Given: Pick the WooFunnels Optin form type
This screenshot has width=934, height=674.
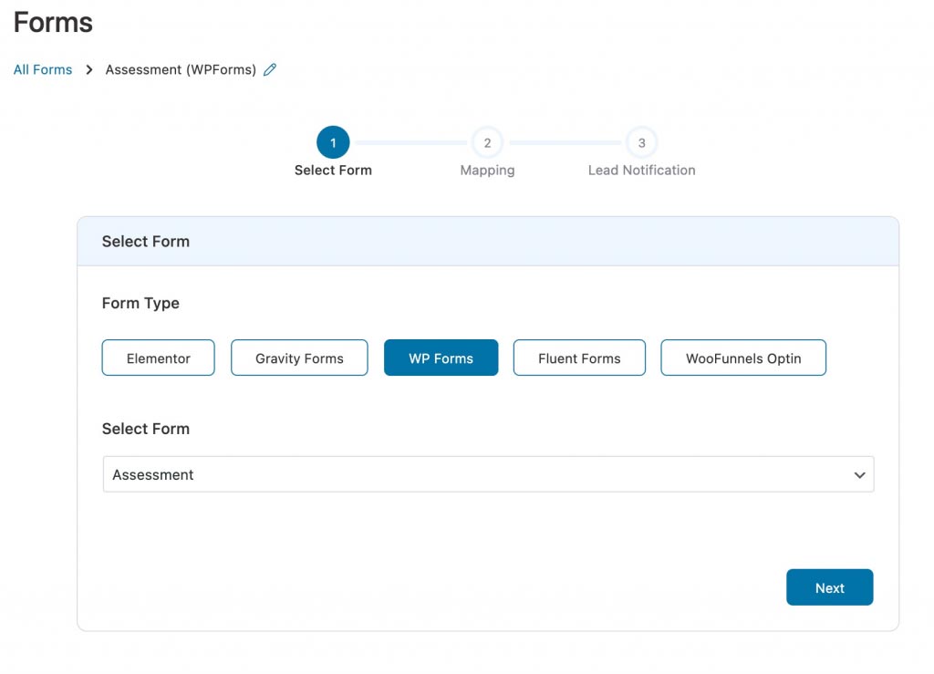Looking at the screenshot, I should coord(743,358).
